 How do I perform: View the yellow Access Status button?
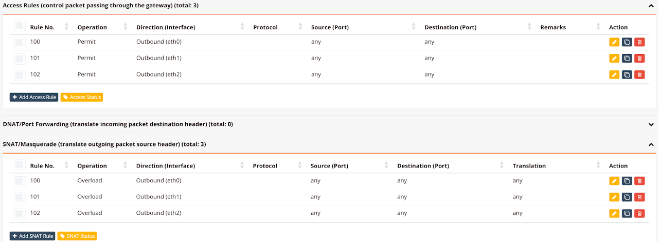tap(82, 97)
